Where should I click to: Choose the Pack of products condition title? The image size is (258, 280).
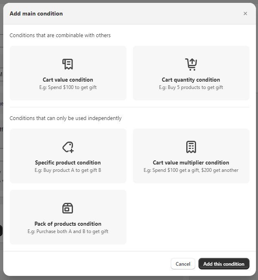[x=68, y=224]
